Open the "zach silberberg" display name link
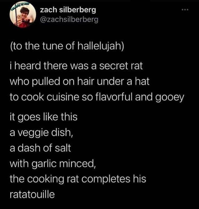 68,10
